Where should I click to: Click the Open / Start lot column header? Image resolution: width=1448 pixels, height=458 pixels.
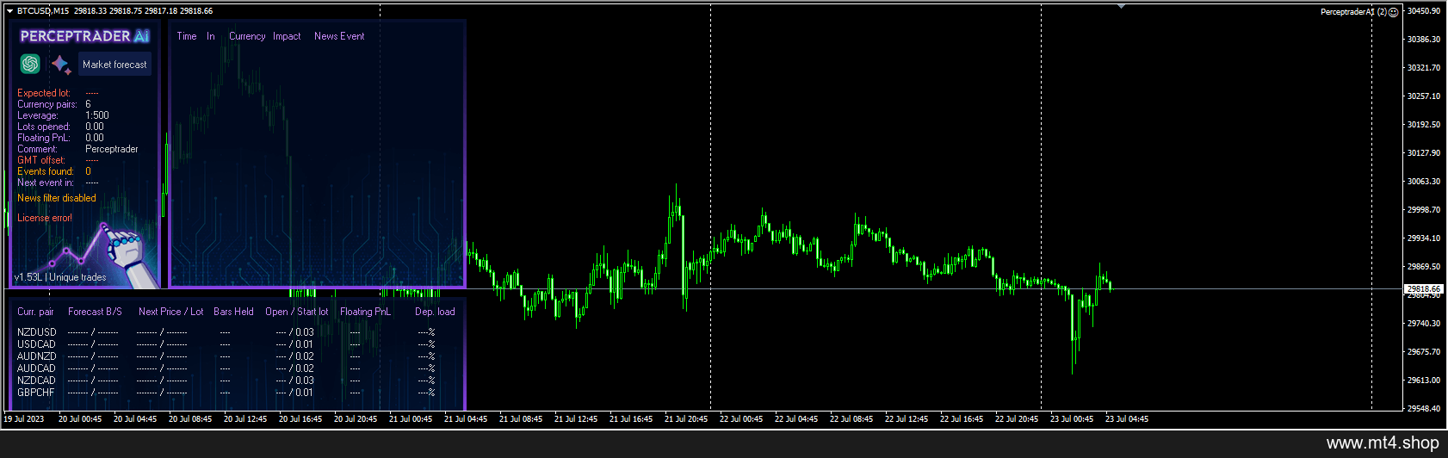pos(297,312)
